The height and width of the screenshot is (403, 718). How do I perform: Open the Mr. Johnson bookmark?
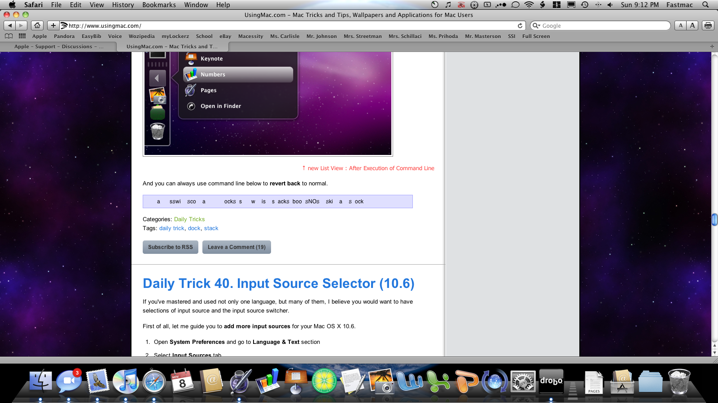(321, 36)
